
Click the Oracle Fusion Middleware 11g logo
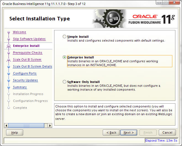(152, 19)
